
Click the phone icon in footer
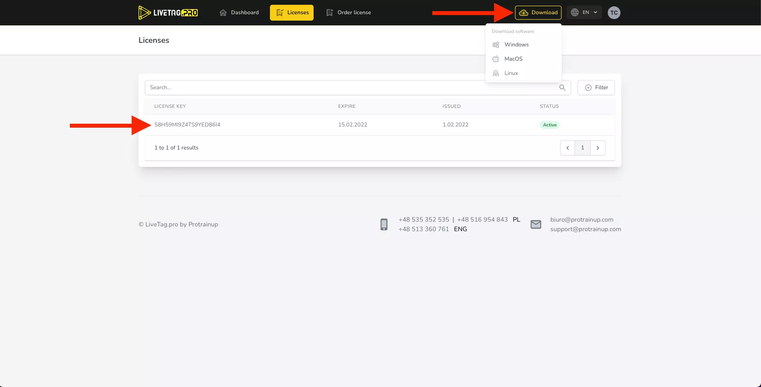(x=384, y=224)
